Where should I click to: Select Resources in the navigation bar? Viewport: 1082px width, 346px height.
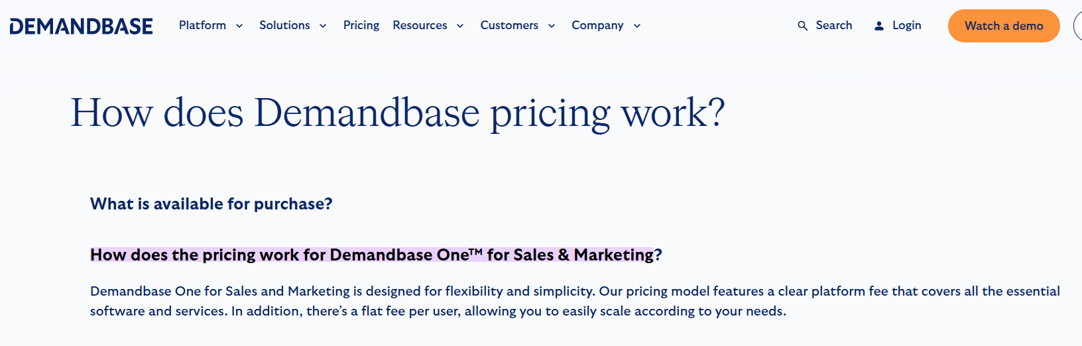click(x=420, y=25)
